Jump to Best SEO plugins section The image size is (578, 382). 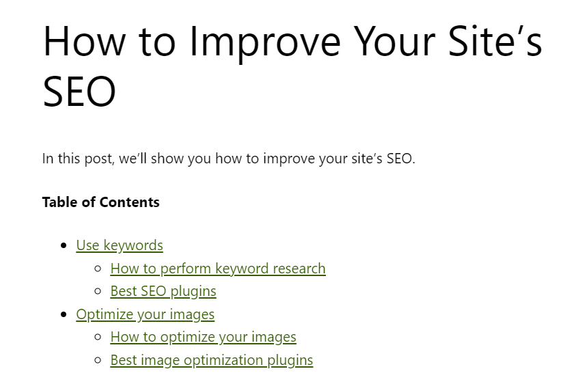(x=163, y=291)
